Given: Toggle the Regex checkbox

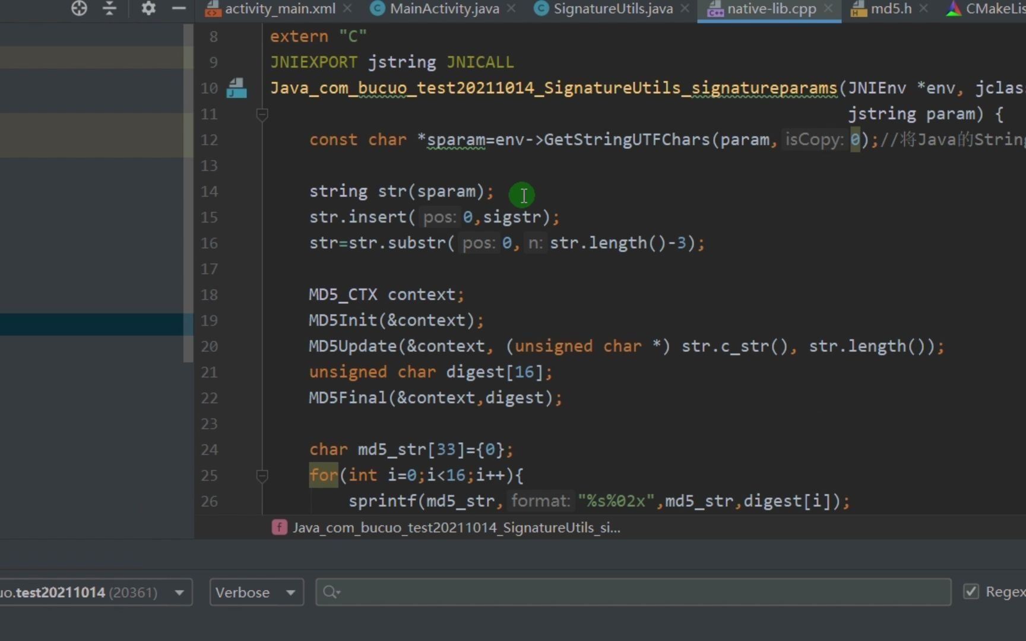Looking at the screenshot, I should pyautogui.click(x=971, y=592).
